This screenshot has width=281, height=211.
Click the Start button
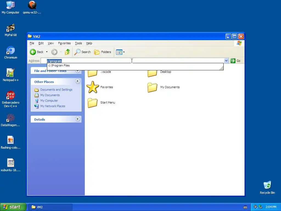click(13, 207)
